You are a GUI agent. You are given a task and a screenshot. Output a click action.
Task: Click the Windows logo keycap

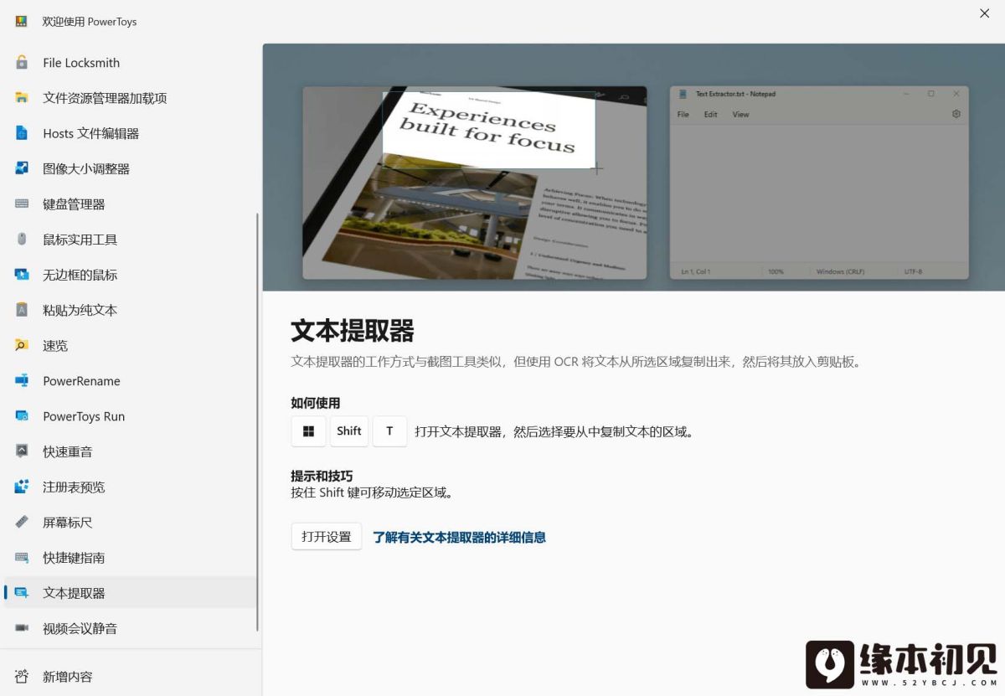tap(308, 431)
